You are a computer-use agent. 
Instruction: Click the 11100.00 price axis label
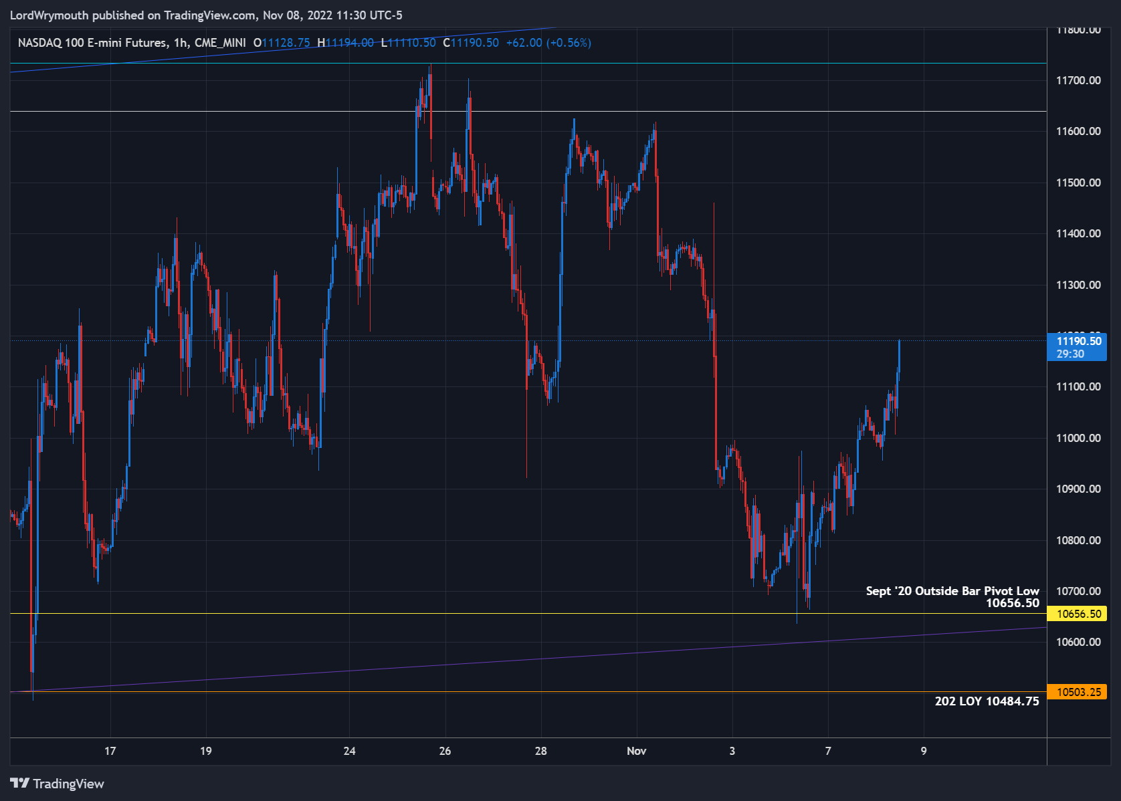1078,386
